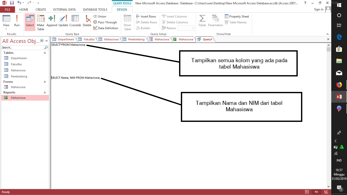Launch Firefox from the taskbar
Screen dimensions: 347x195
(339, 85)
